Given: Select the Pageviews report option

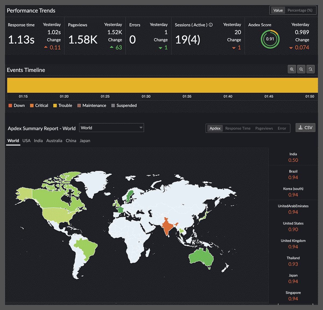Looking at the screenshot, I should (264, 128).
